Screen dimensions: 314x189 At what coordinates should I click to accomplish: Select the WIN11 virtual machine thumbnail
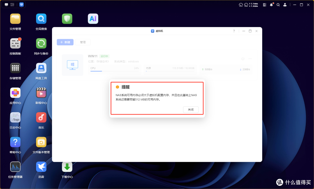(x=72, y=65)
